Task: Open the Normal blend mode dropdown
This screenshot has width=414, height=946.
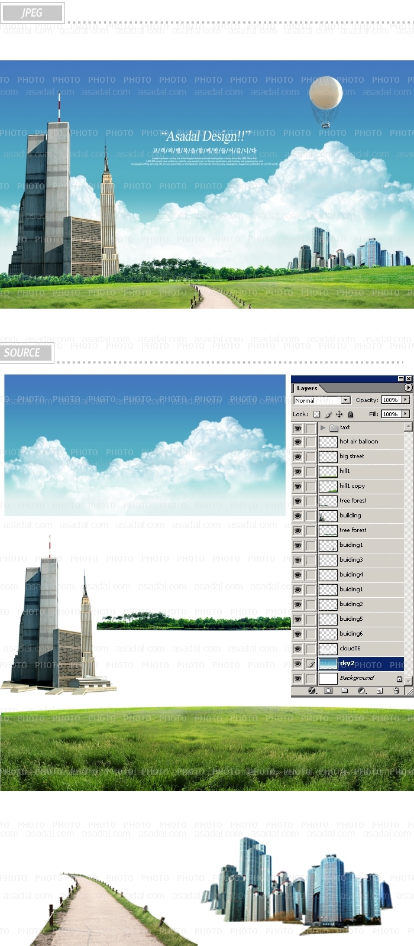Action: [346, 400]
